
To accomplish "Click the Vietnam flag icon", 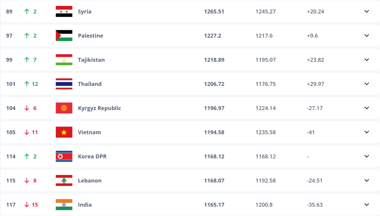I will click(64, 132).
